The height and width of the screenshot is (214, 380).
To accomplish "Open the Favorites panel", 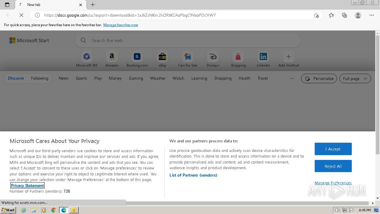I will coord(331,15).
